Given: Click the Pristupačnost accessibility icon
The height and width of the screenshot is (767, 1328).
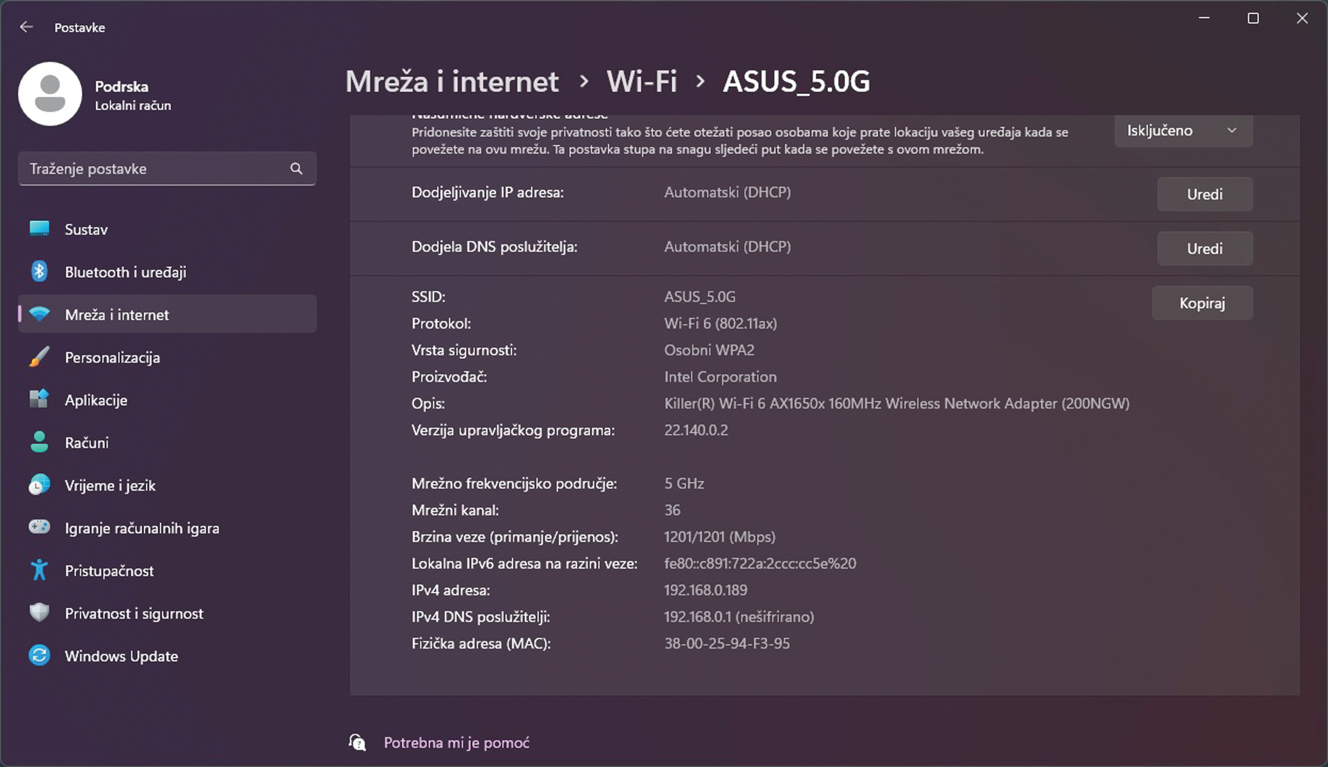Looking at the screenshot, I should click(39, 571).
